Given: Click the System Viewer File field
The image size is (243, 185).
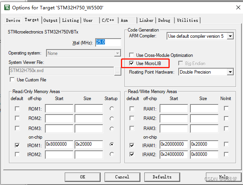Looking at the screenshot, I should click(x=61, y=71).
